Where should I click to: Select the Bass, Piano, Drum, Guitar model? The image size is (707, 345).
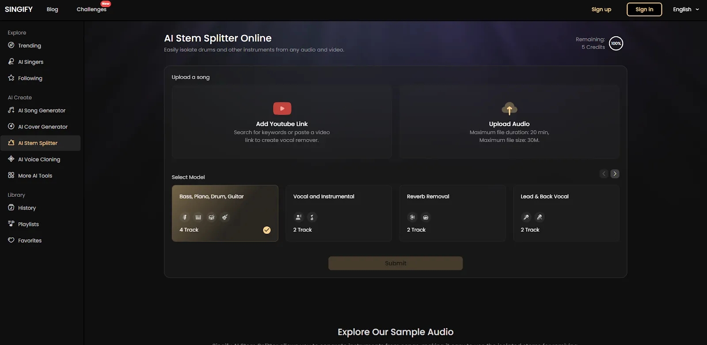[224, 213]
